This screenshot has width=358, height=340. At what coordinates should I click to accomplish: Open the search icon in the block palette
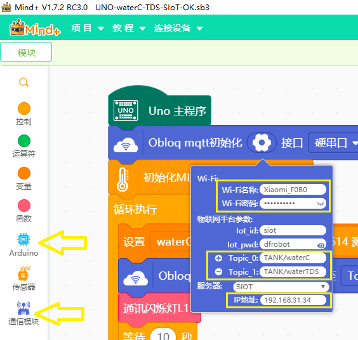pyautogui.click(x=23, y=82)
